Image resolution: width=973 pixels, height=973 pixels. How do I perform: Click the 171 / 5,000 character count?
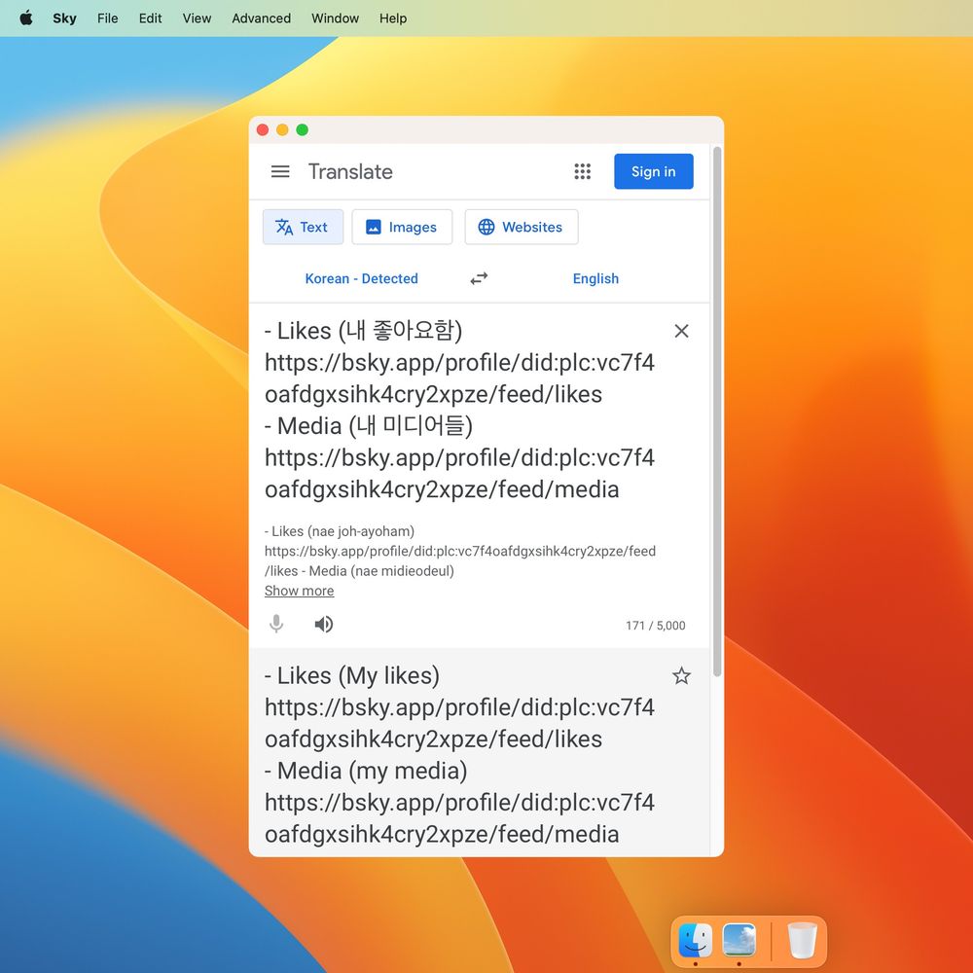pyautogui.click(x=655, y=626)
